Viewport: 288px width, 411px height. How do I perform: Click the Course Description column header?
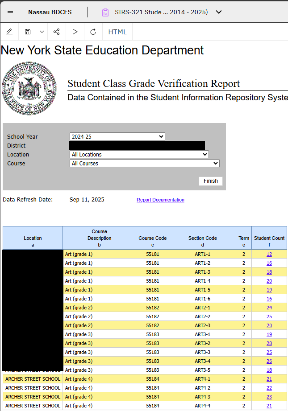pyautogui.click(x=99, y=238)
